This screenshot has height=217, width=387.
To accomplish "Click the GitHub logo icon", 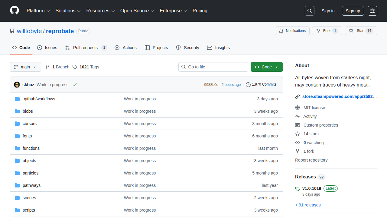I will tap(15, 11).
